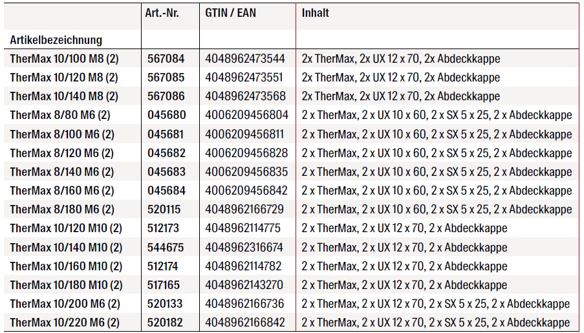Viewport: 584px width, 333px height.
Task: Select the row name TherMax 10/160 M10 (2)
Action: click(66, 266)
